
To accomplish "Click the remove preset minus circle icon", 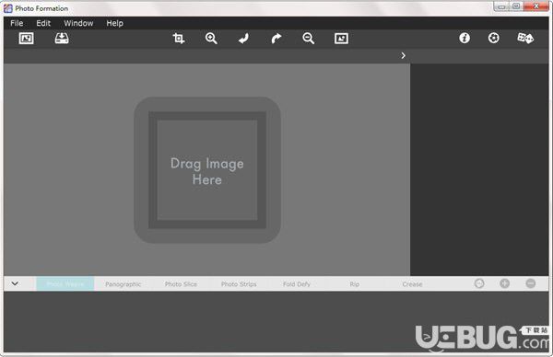I will click(531, 283).
